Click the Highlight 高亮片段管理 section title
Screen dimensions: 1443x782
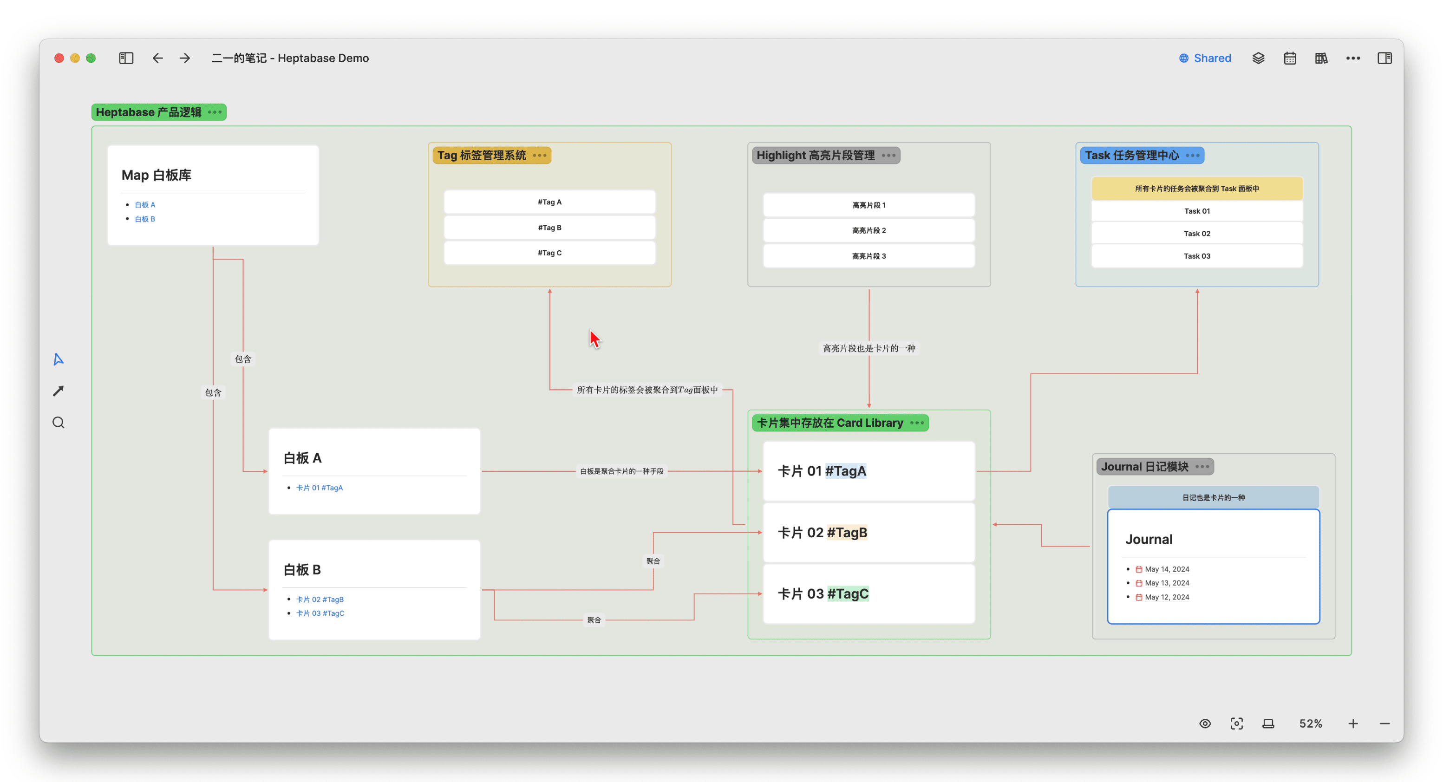(816, 155)
